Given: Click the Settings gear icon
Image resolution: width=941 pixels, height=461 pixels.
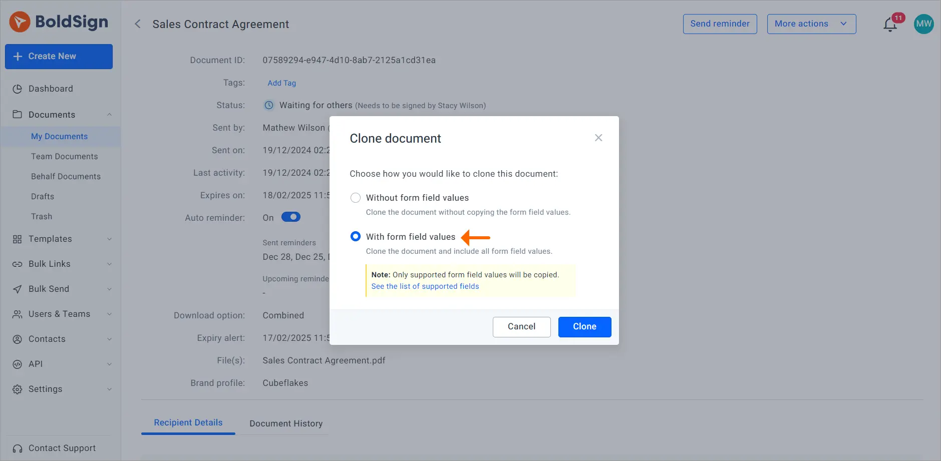Looking at the screenshot, I should tap(18, 389).
